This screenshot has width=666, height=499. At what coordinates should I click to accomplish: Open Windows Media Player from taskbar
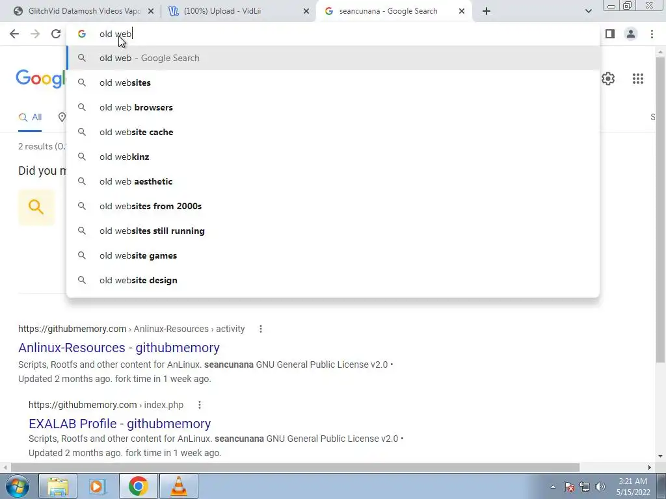[x=97, y=486]
